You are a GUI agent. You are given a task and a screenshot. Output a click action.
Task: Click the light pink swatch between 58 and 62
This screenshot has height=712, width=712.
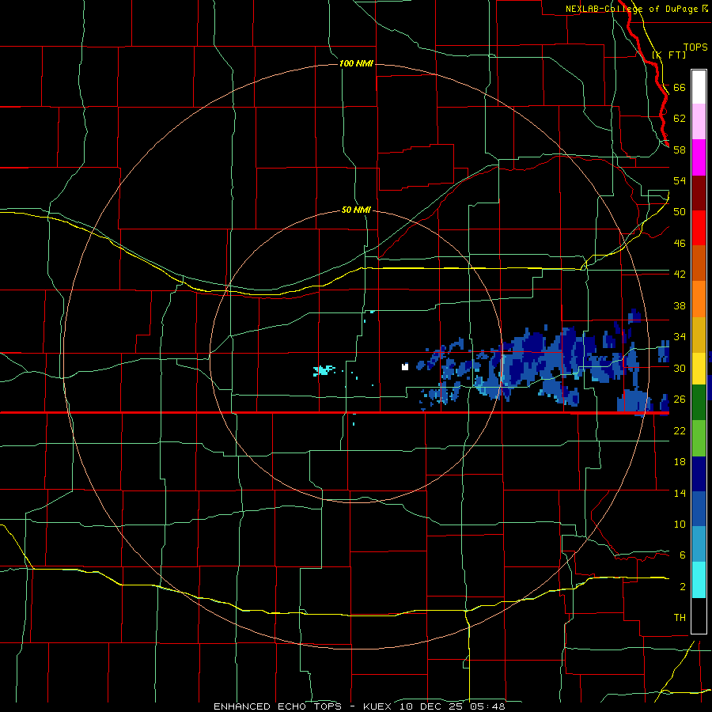point(699,121)
